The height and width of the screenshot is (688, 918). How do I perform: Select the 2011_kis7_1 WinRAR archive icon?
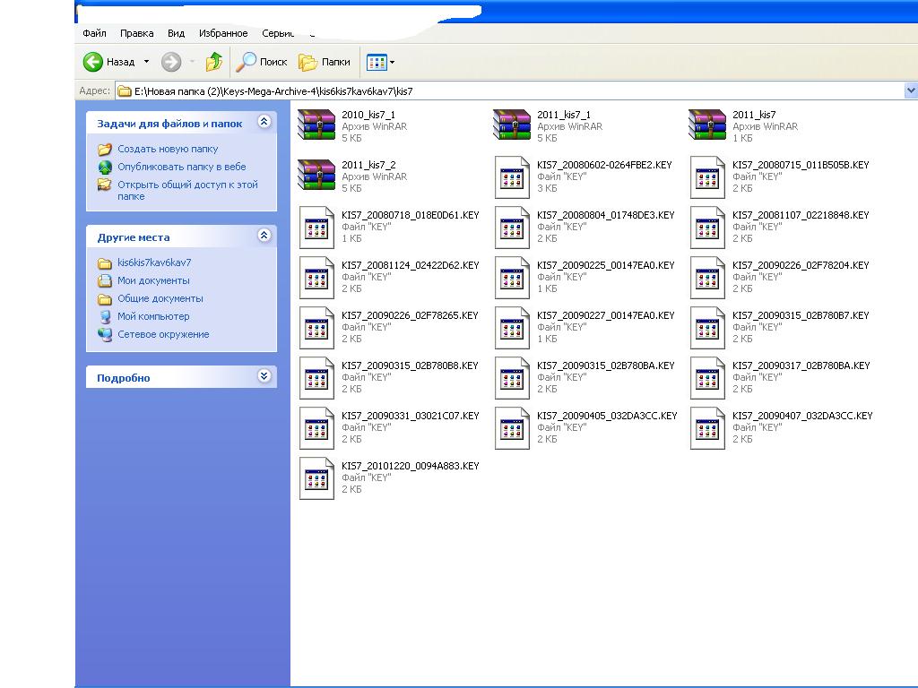(x=512, y=125)
